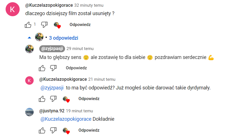Screen dimensions: 229x140
Task: Click Odpowiedz under the top comment
Action: click(80, 25)
